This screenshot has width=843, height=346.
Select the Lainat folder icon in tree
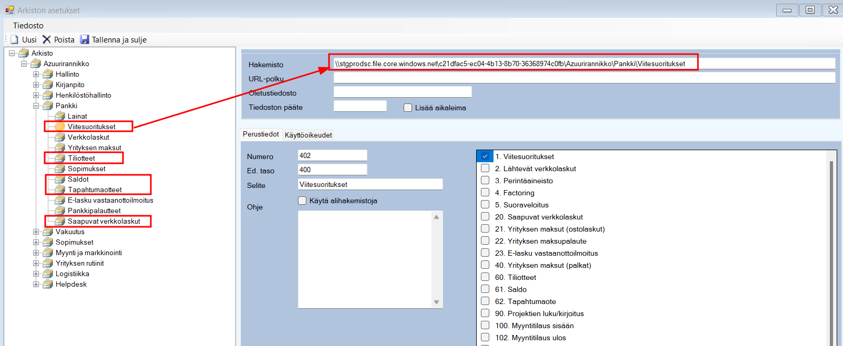click(60, 116)
